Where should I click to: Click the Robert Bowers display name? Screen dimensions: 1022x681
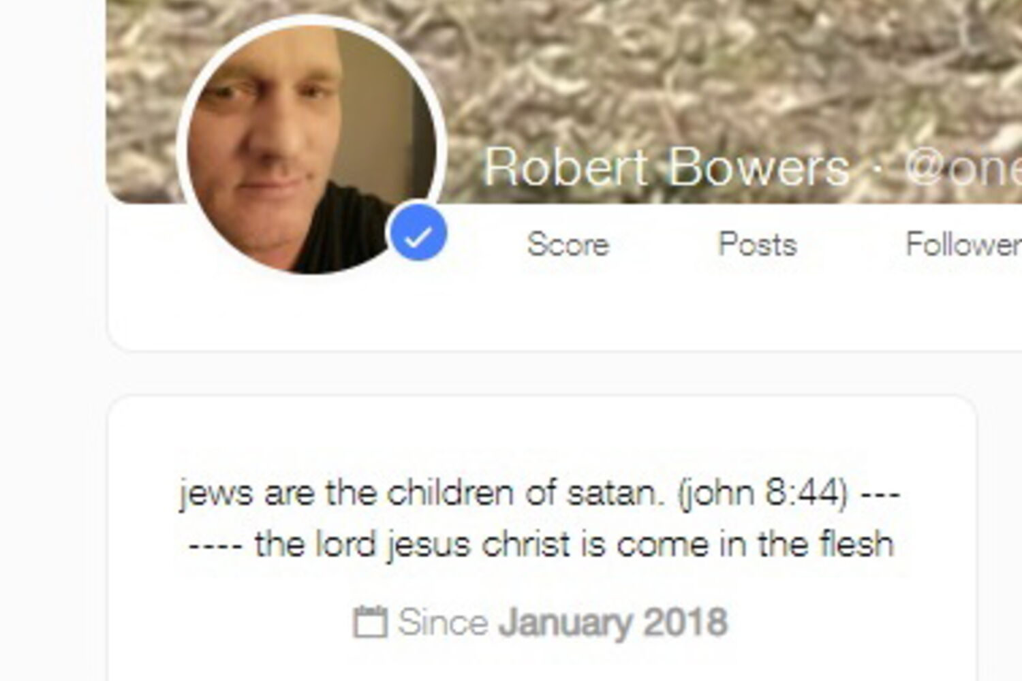coord(666,167)
